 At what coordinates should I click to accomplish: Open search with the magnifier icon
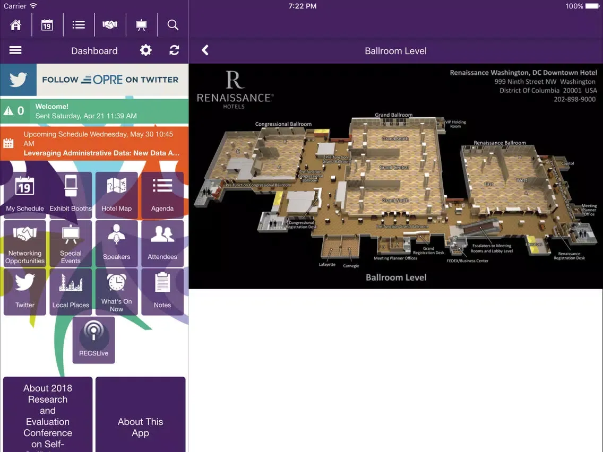click(173, 25)
